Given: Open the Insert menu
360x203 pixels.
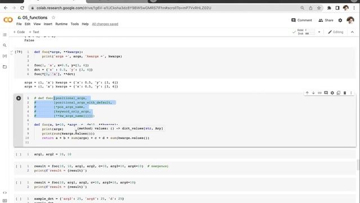Looking at the screenshot, I should (x=48, y=24).
